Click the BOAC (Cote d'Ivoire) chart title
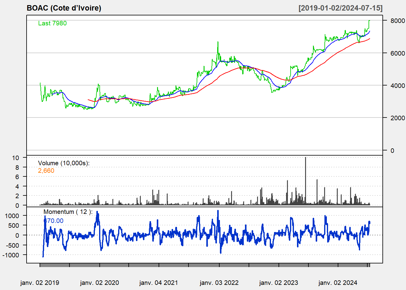This screenshot has width=406, height=290. click(x=64, y=8)
